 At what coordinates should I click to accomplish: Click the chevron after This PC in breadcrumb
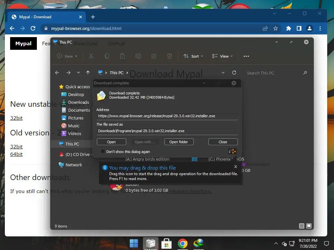127,73
